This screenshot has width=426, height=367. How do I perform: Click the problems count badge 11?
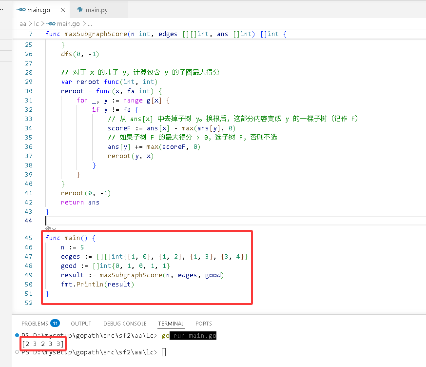[x=55, y=323]
